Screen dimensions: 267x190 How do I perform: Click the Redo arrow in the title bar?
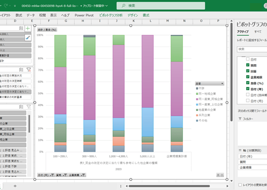5,6
